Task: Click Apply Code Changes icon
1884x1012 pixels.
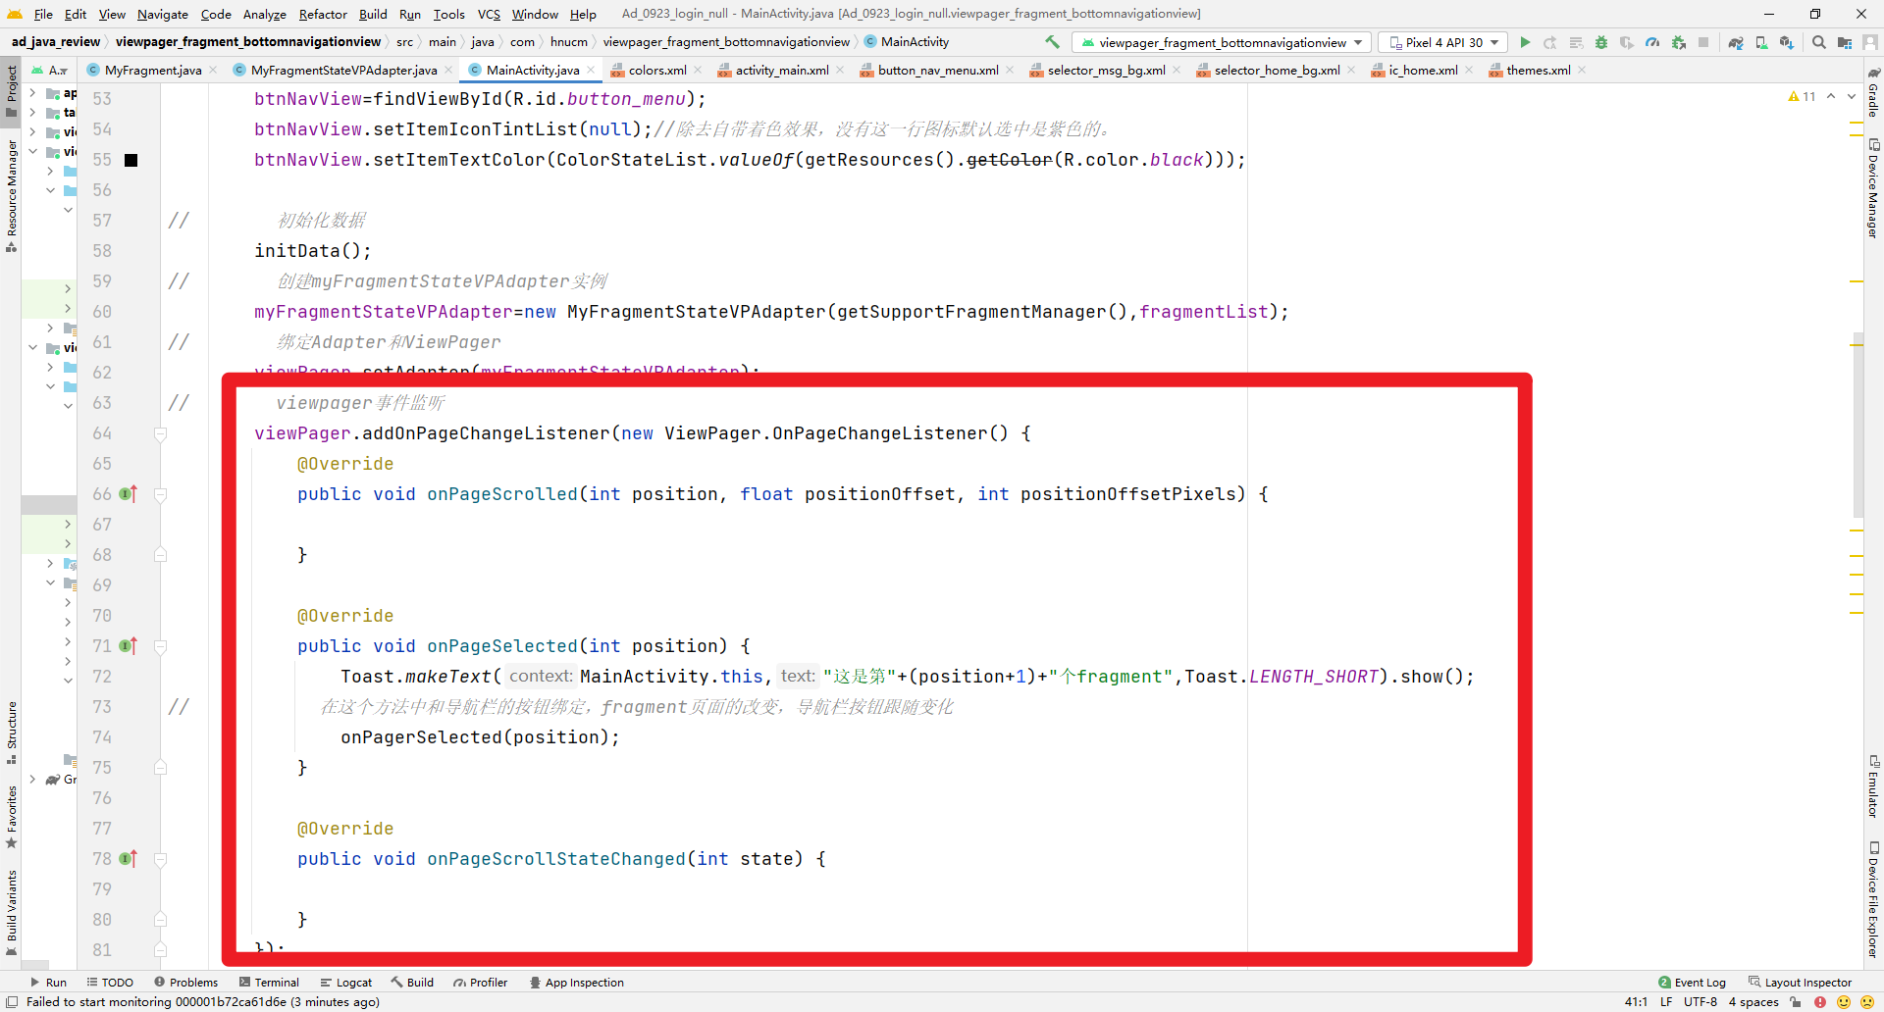Action: pos(1576,42)
